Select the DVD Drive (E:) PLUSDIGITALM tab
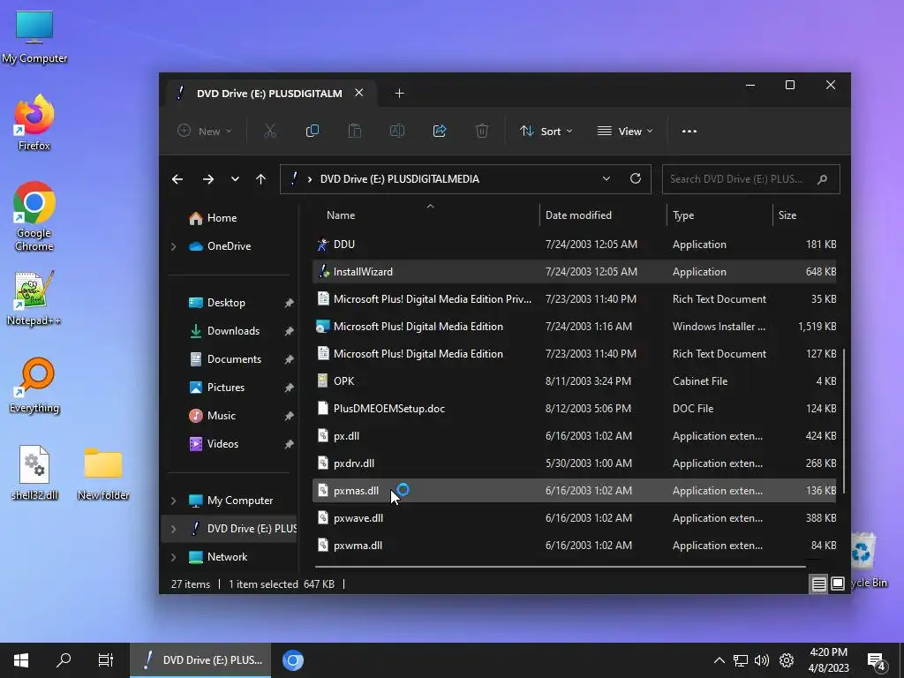904x678 pixels. (268, 94)
